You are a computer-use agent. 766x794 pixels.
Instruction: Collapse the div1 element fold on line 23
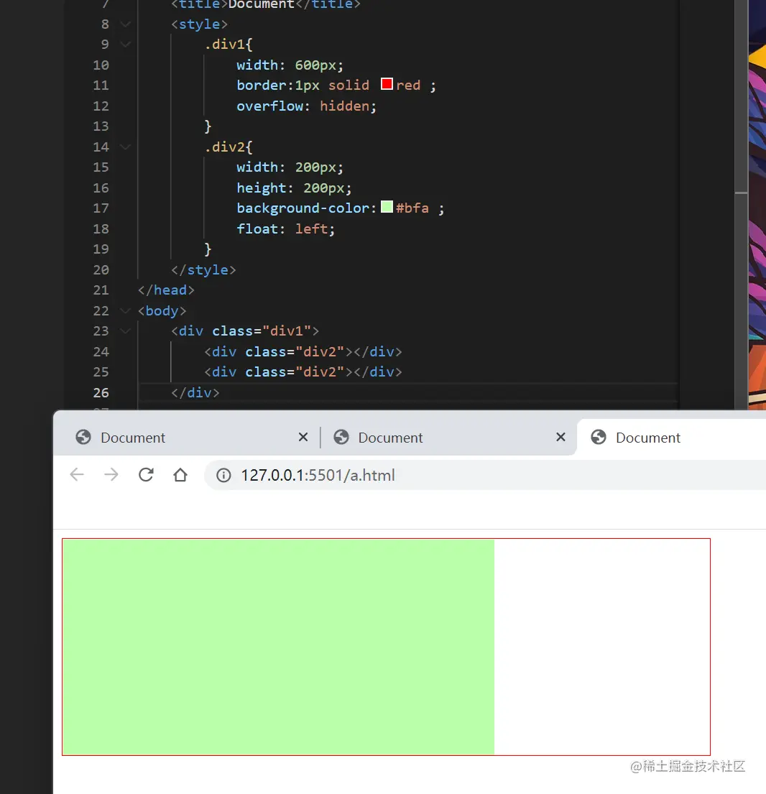[x=126, y=331]
